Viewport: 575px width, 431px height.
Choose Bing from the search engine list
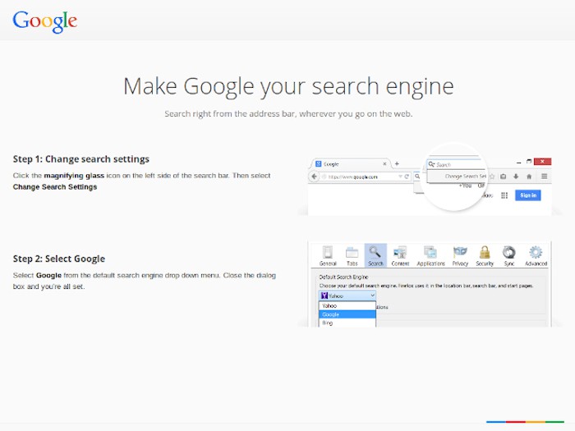point(347,323)
